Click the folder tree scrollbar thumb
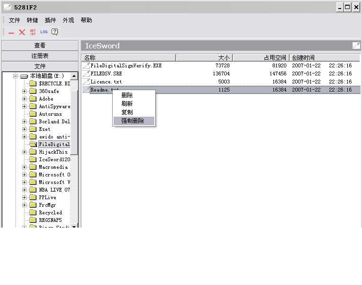362x285 pixels. (74, 123)
